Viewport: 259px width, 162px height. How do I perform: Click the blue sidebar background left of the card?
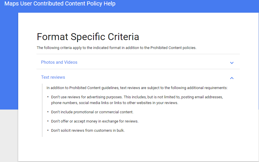point(9,61)
